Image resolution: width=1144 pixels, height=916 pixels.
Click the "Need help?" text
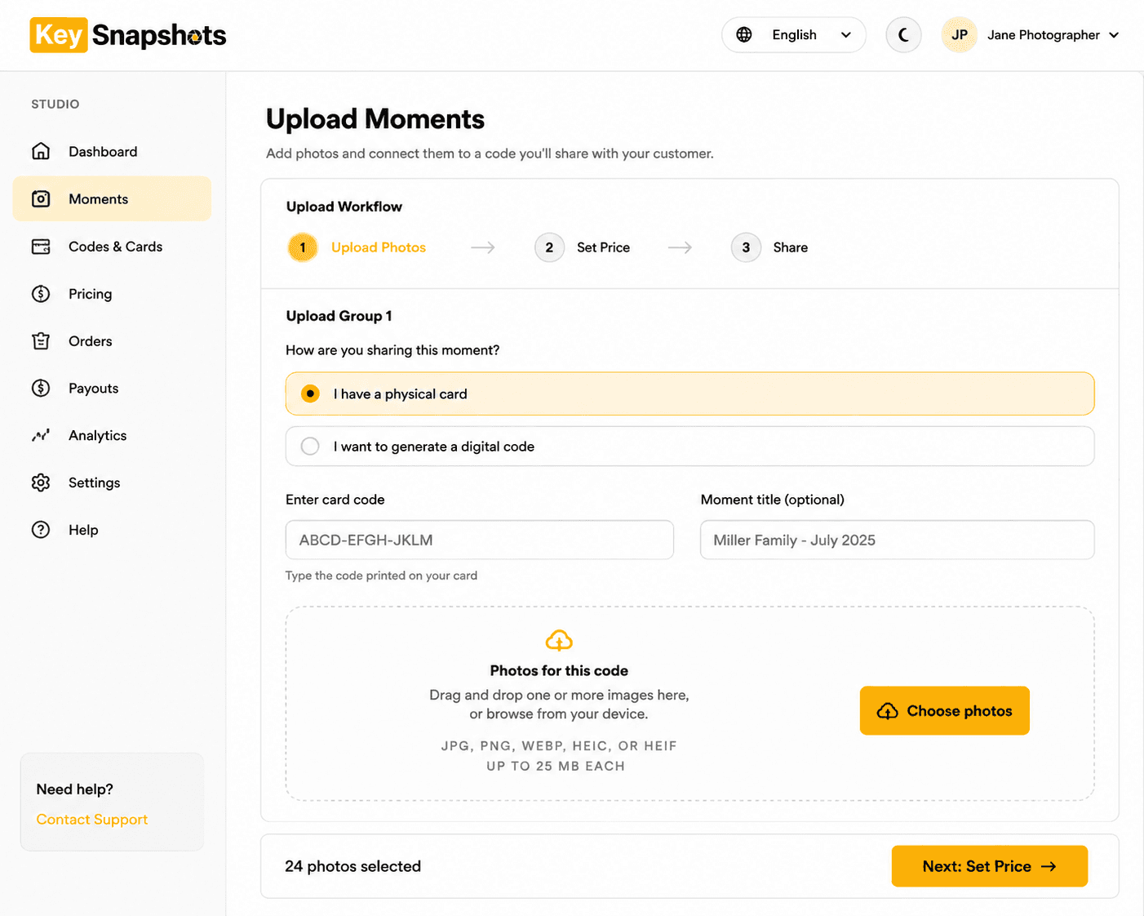click(x=75, y=789)
